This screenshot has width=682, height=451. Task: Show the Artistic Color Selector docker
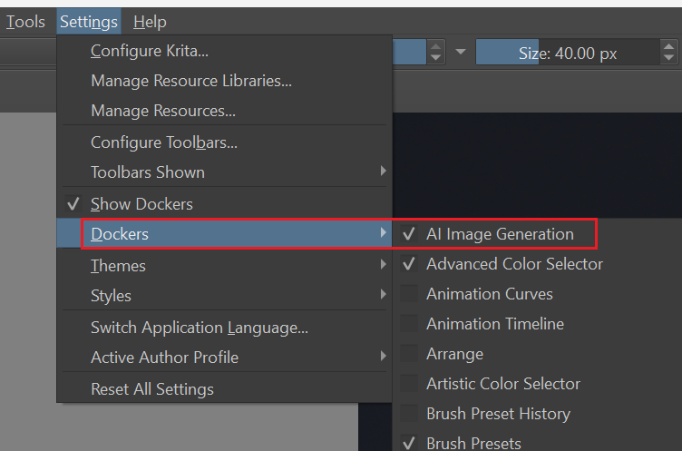[490, 384]
